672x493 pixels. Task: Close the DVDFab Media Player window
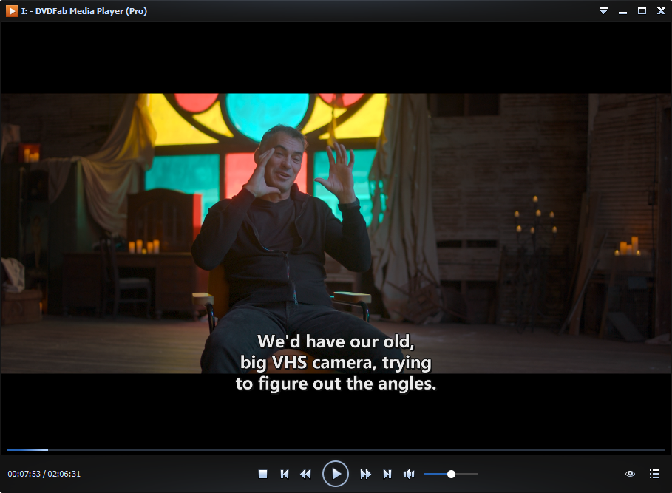pyautogui.click(x=661, y=10)
